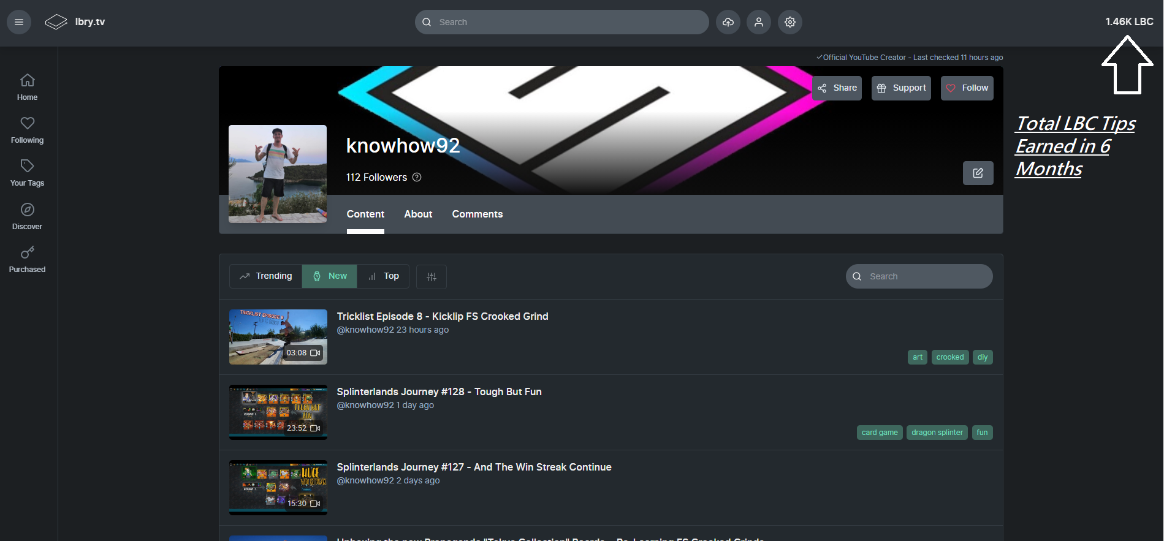Open Discover in sidebar

point(28,217)
